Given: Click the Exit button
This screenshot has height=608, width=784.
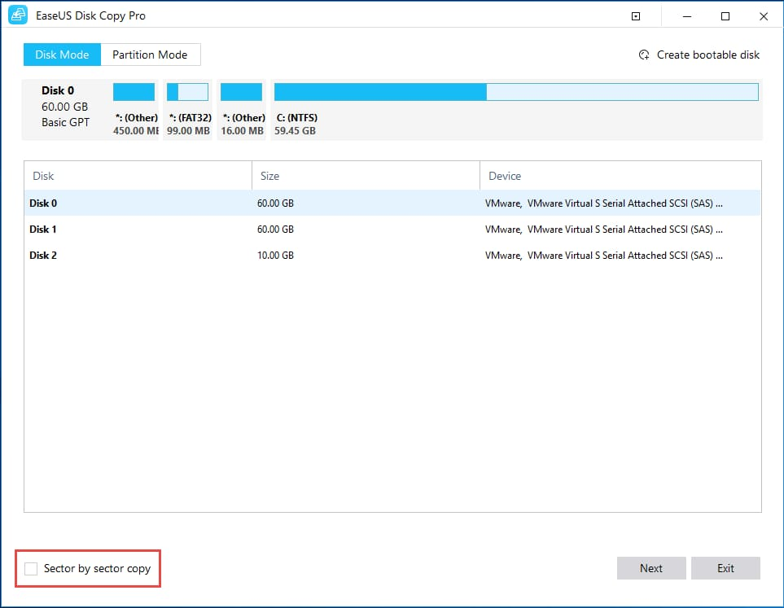Looking at the screenshot, I should [x=725, y=568].
